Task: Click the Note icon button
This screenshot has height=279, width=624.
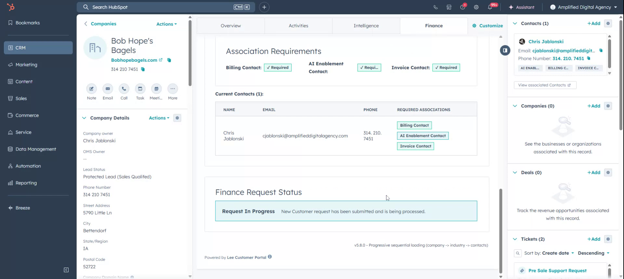Action: [x=91, y=89]
